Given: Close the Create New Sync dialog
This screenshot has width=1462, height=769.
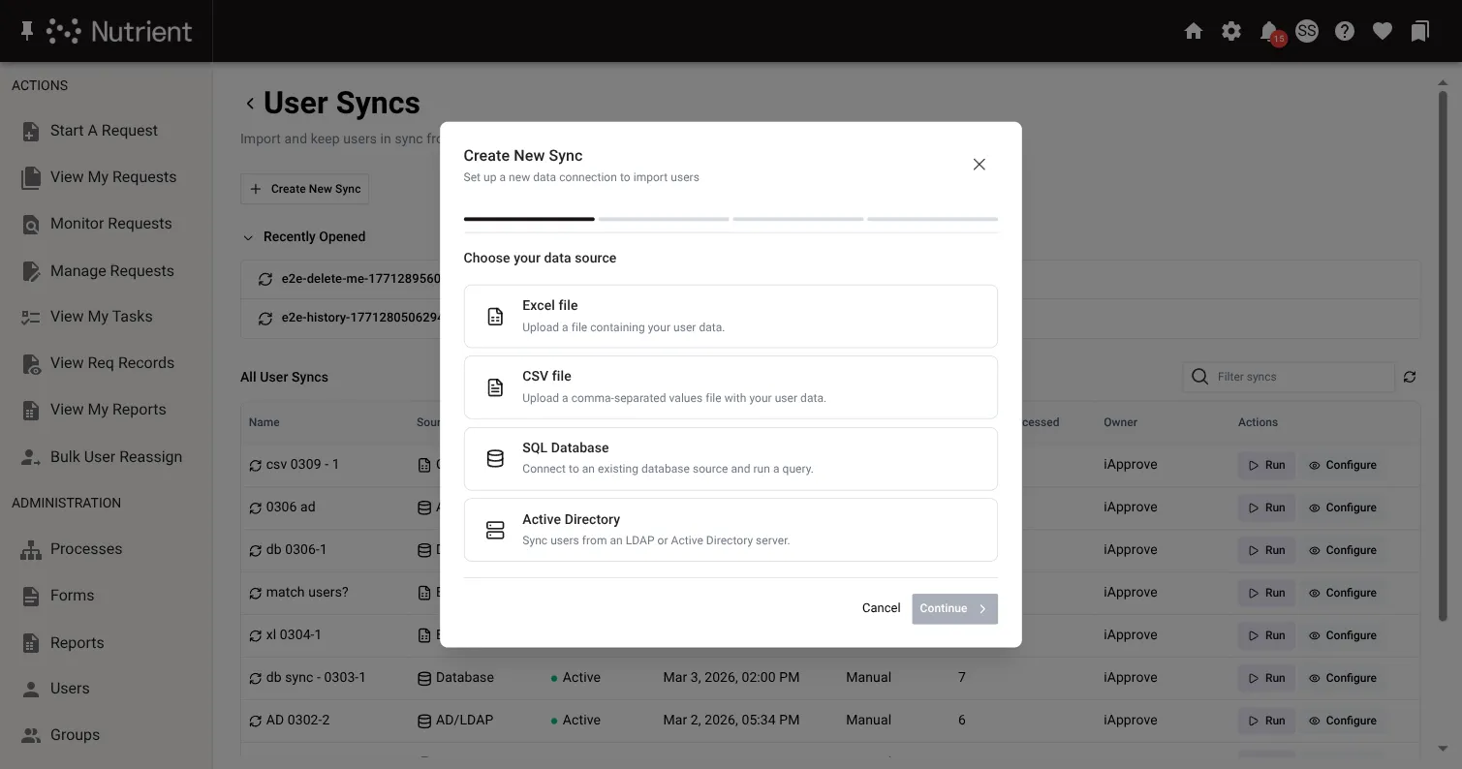Looking at the screenshot, I should click(x=980, y=165).
